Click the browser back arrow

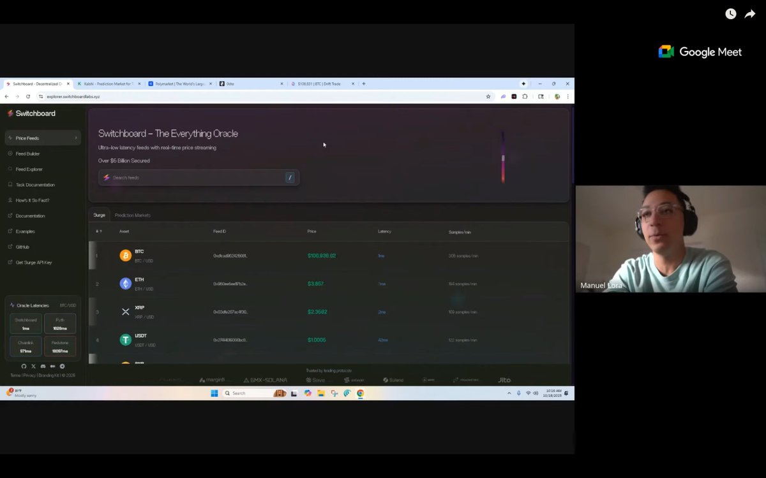pos(7,96)
